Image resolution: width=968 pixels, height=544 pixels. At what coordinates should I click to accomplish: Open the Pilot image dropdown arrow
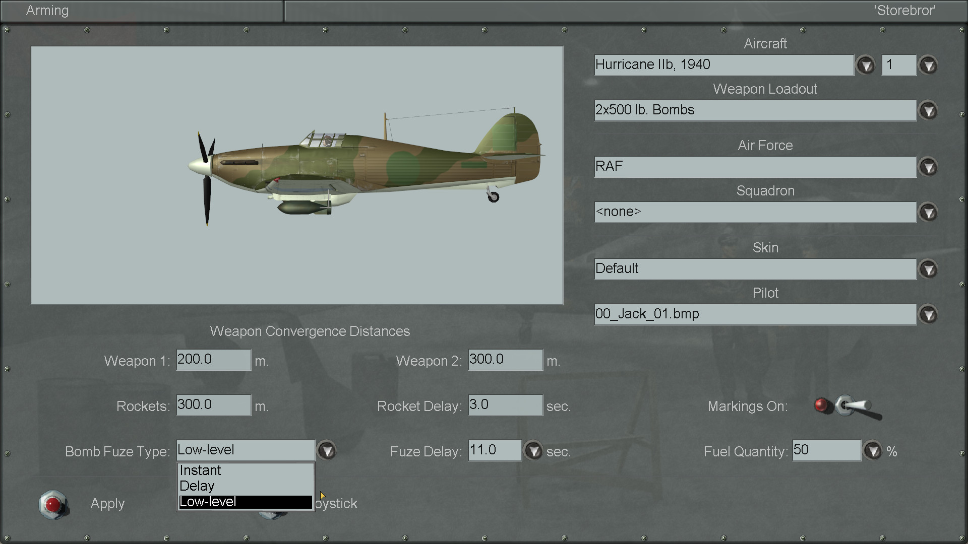[x=928, y=314]
